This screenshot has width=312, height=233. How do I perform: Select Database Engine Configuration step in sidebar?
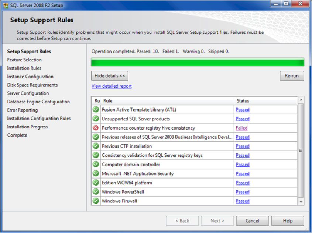point(39,102)
